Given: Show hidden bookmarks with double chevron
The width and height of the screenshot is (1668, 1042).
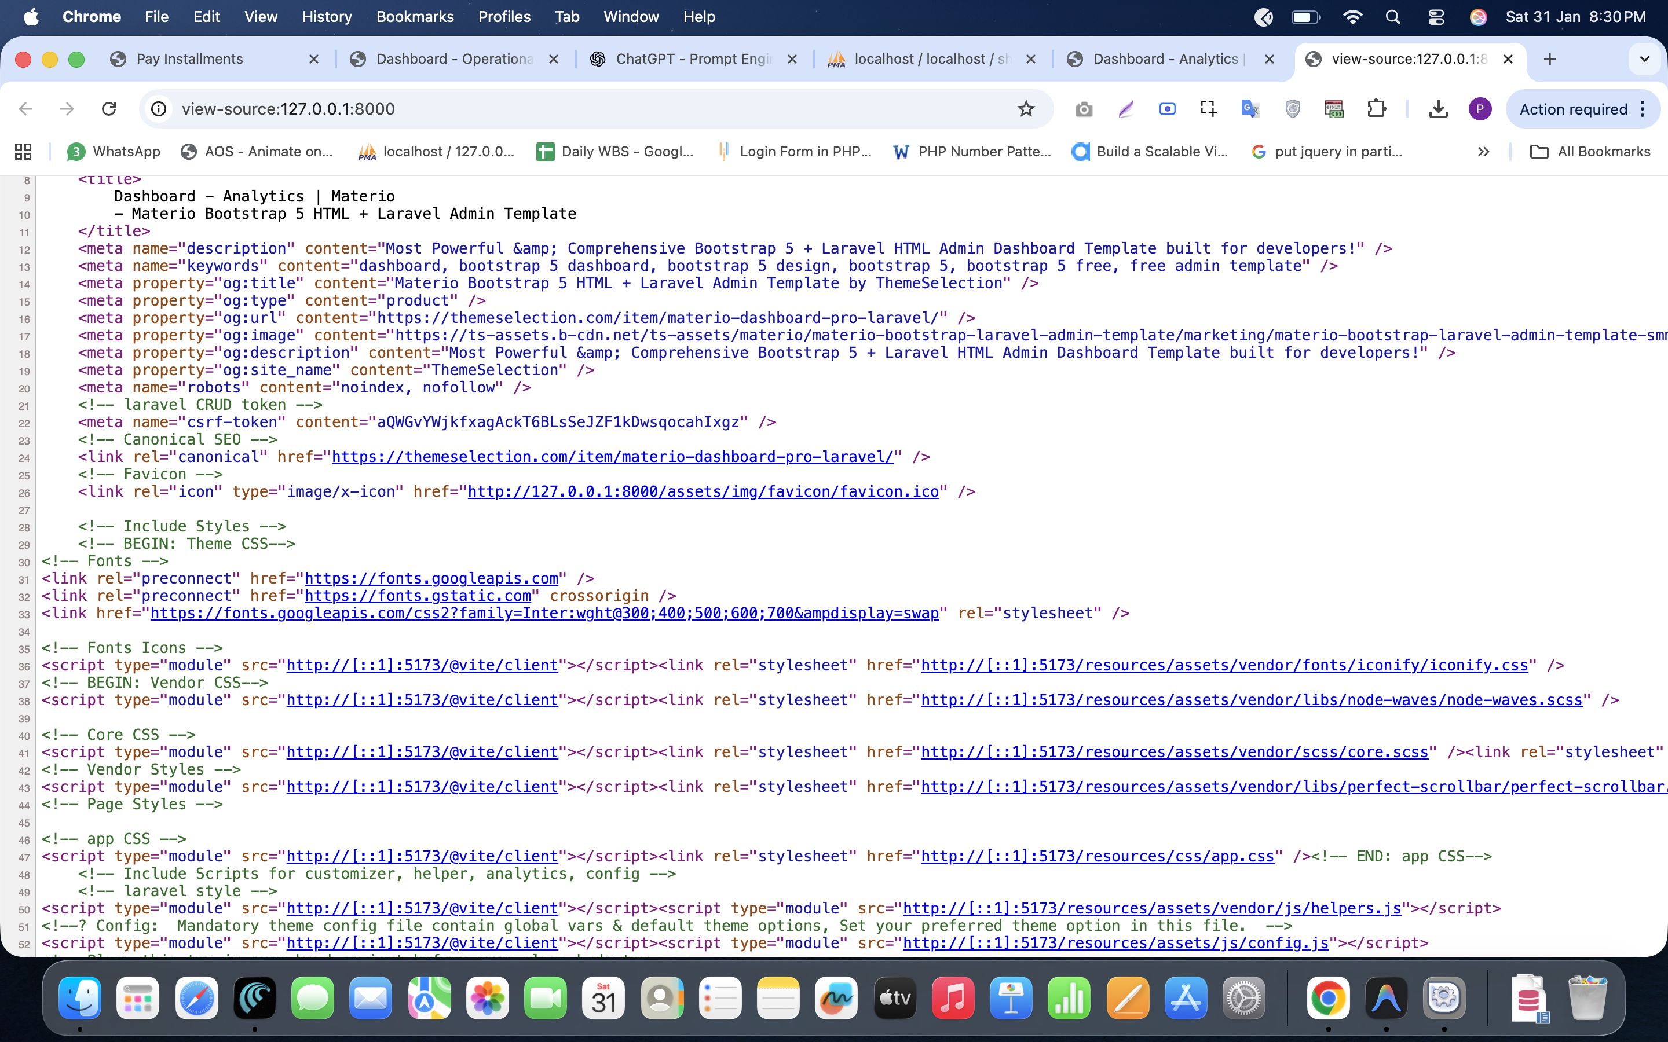Looking at the screenshot, I should point(1483,152).
